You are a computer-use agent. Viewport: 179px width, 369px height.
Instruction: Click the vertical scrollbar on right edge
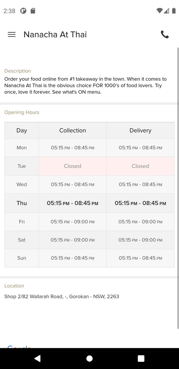click(x=178, y=187)
